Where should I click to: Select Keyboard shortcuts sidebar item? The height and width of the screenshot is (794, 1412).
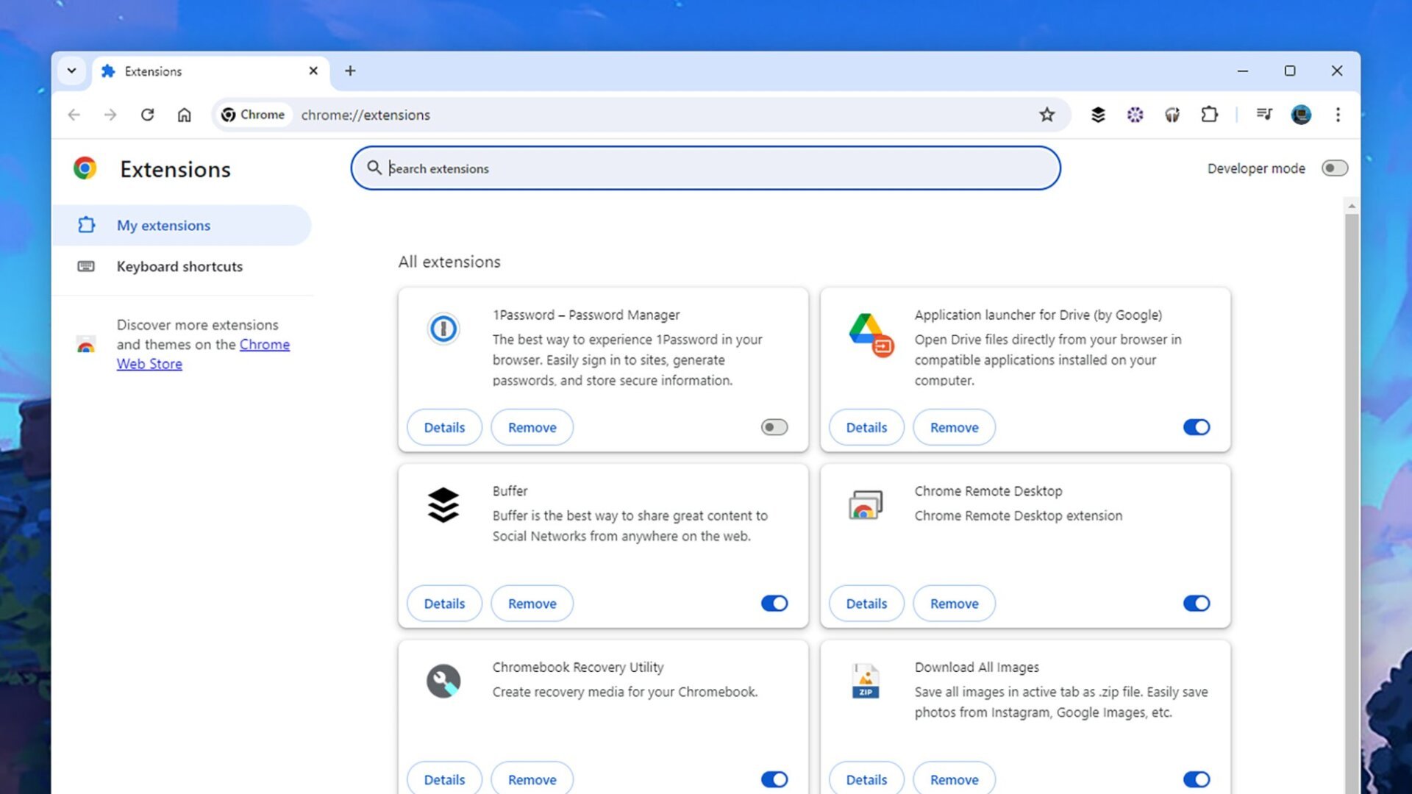click(179, 265)
